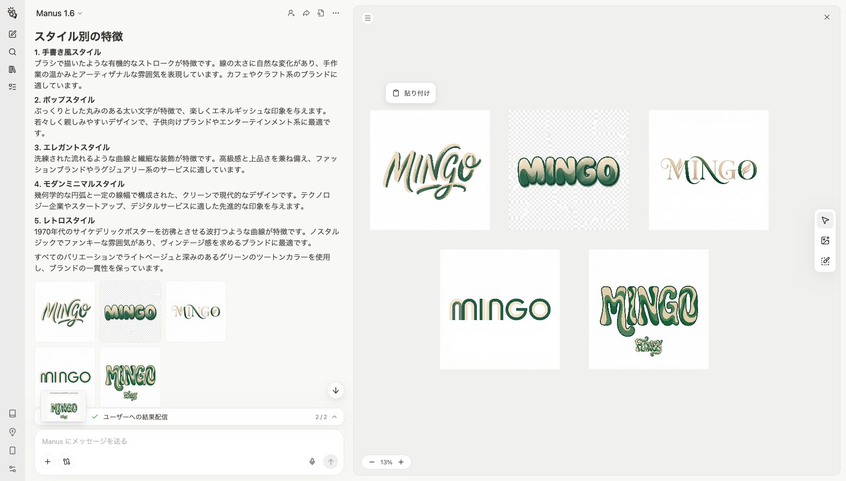The image size is (846, 481).
Task: Start voice input with the microphone icon
Action: tap(312, 461)
